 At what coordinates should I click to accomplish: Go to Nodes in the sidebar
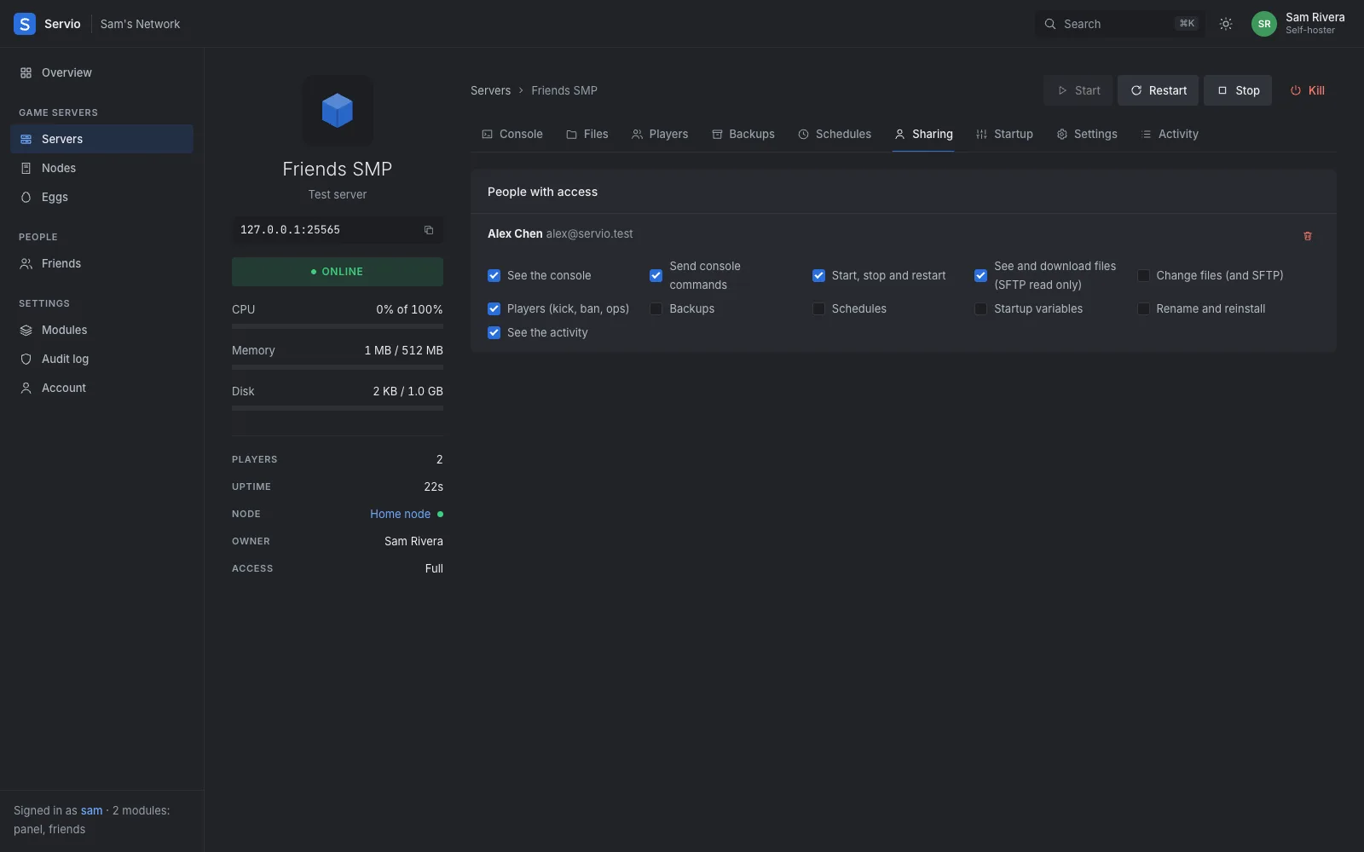pyautogui.click(x=102, y=168)
